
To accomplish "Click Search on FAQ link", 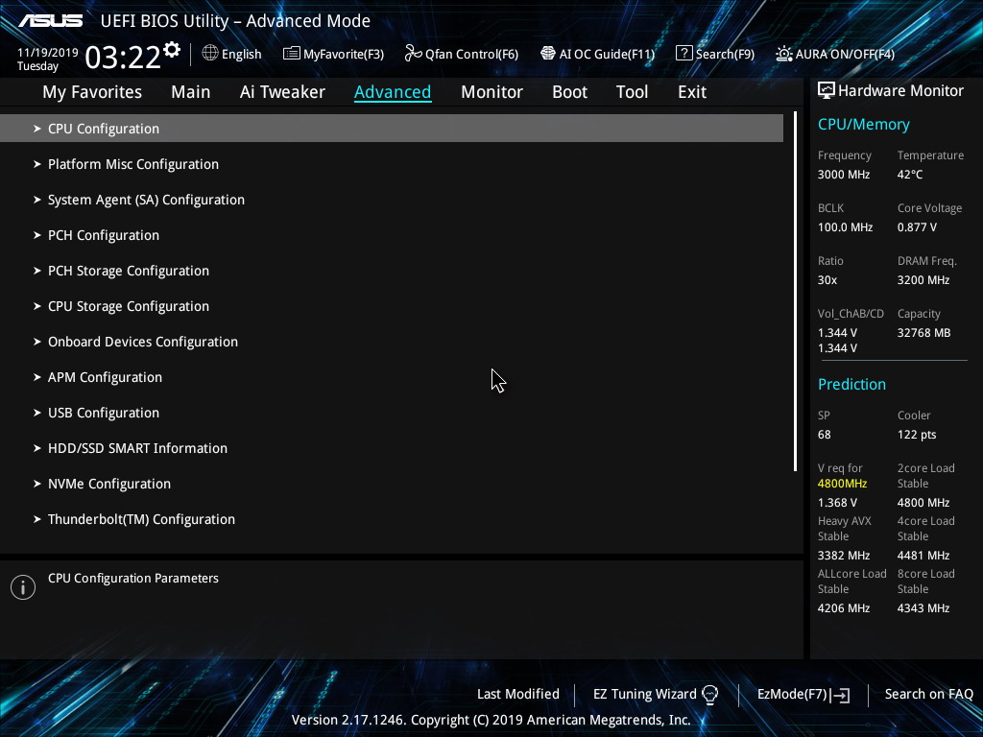I will [x=928, y=695].
